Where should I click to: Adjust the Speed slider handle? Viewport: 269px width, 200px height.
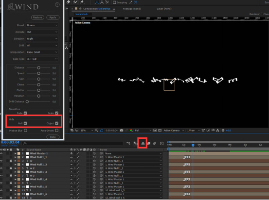[39, 73]
